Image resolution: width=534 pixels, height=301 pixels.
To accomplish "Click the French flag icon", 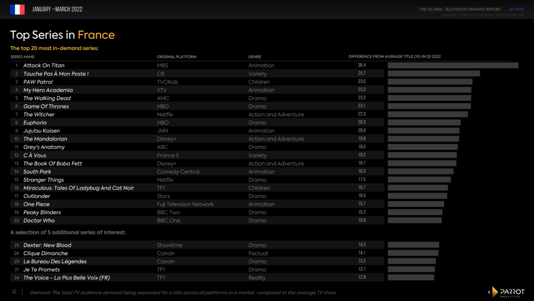I will 17,9.
